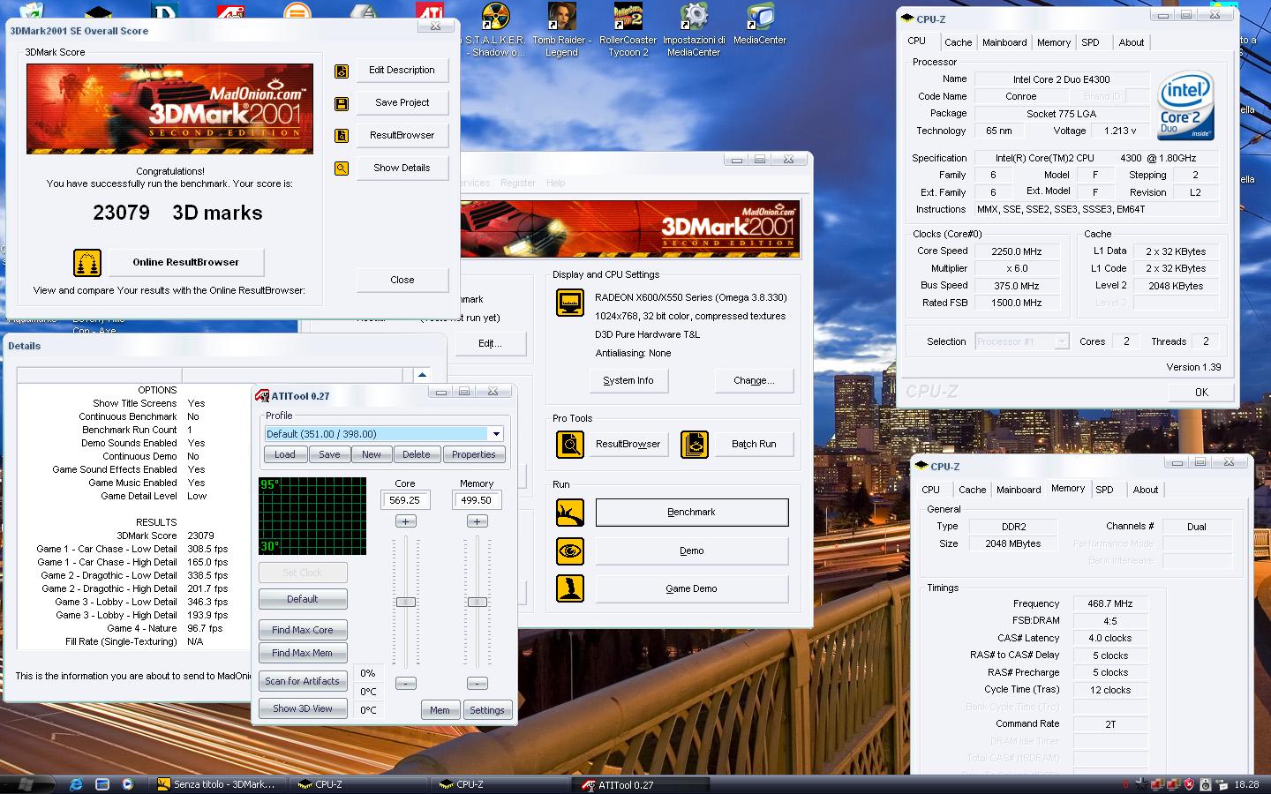The height and width of the screenshot is (794, 1271).
Task: Click the Mem button in ATITool
Action: click(x=440, y=710)
